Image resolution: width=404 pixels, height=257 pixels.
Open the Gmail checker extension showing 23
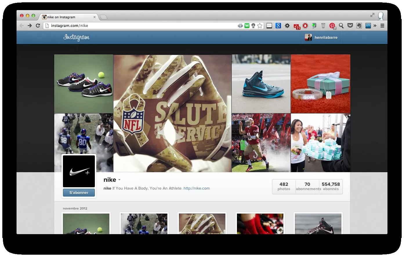click(x=296, y=26)
